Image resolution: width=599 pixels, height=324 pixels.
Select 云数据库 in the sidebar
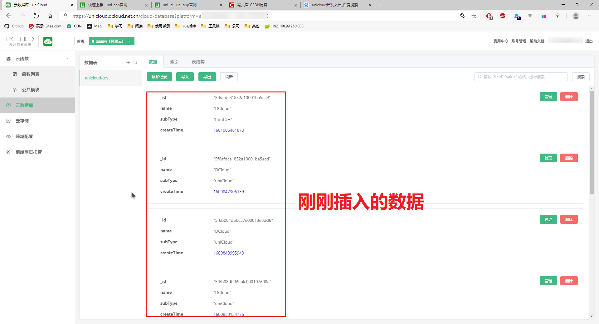(x=37, y=105)
